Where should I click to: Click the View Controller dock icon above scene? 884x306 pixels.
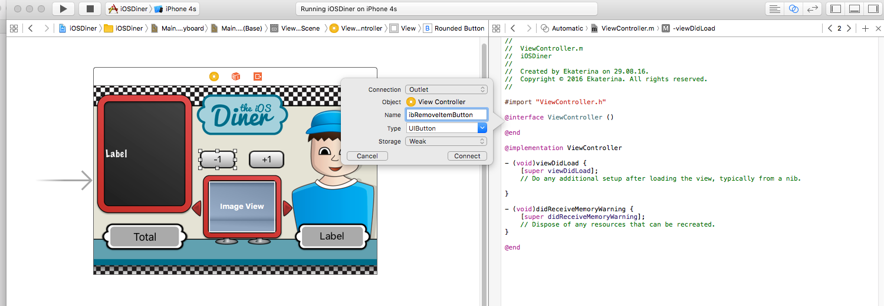pyautogui.click(x=214, y=76)
